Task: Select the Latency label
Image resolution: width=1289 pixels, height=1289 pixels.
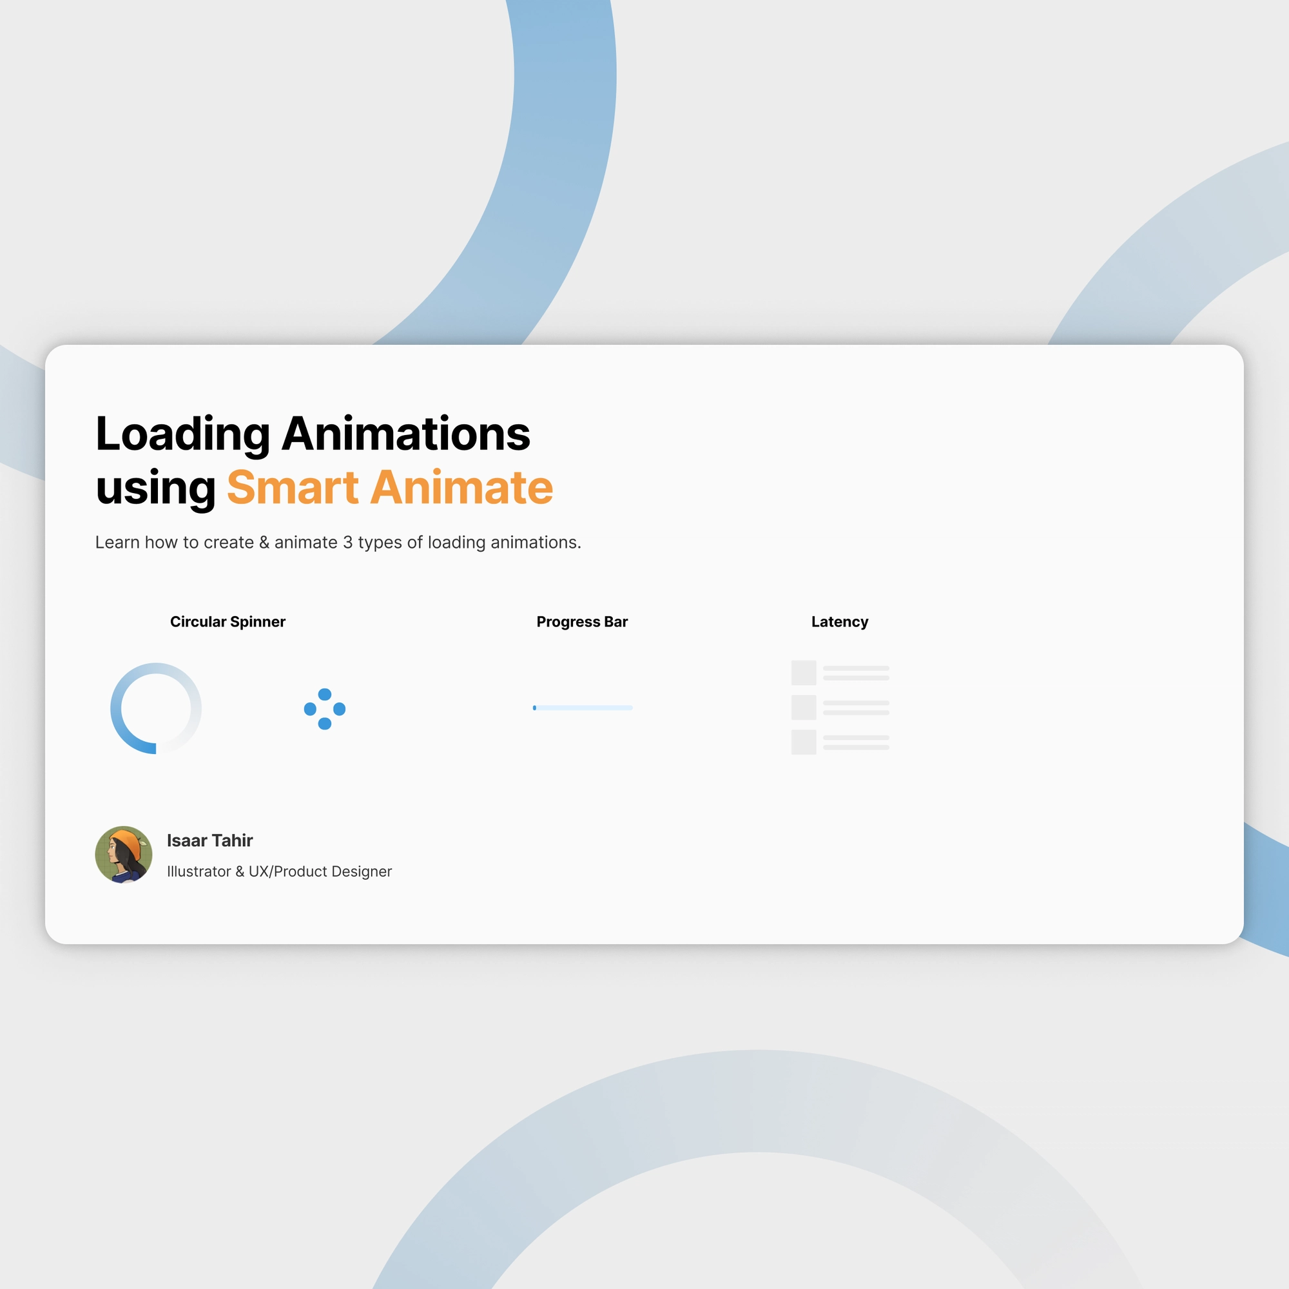Action: [x=839, y=622]
